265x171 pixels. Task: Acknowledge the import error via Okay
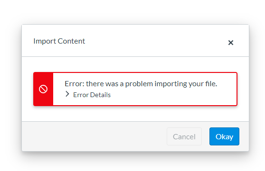click(x=224, y=136)
